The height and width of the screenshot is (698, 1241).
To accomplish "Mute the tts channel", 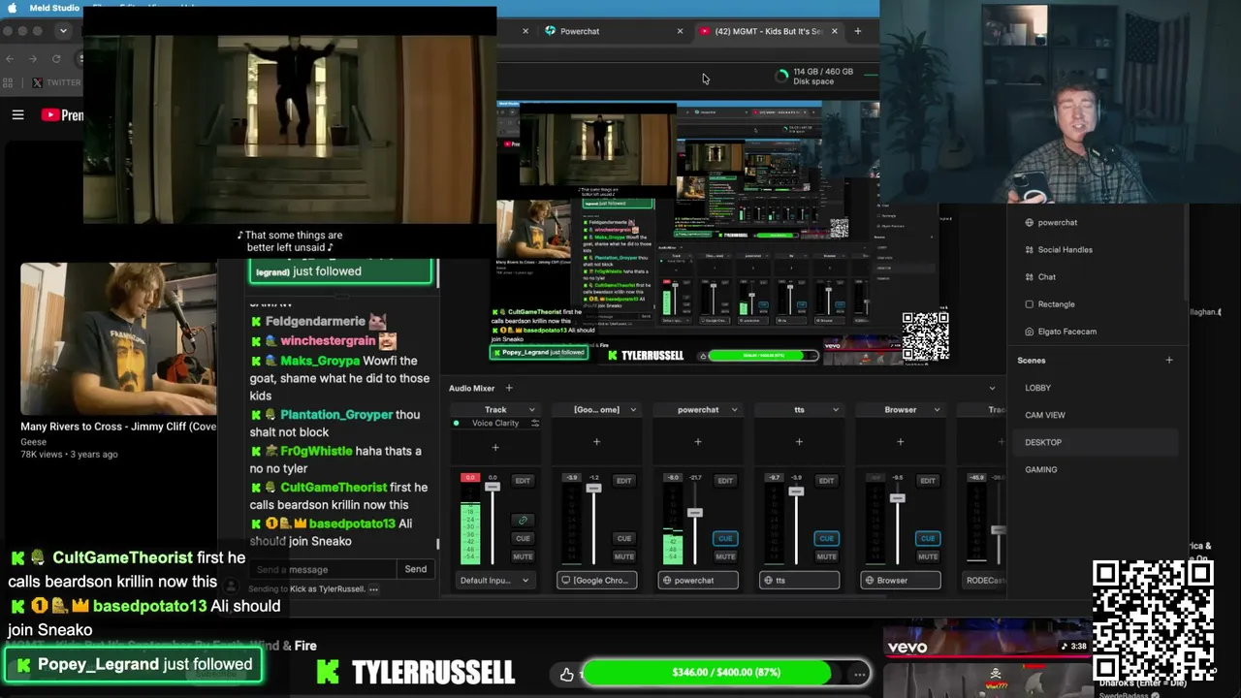I will (826, 556).
